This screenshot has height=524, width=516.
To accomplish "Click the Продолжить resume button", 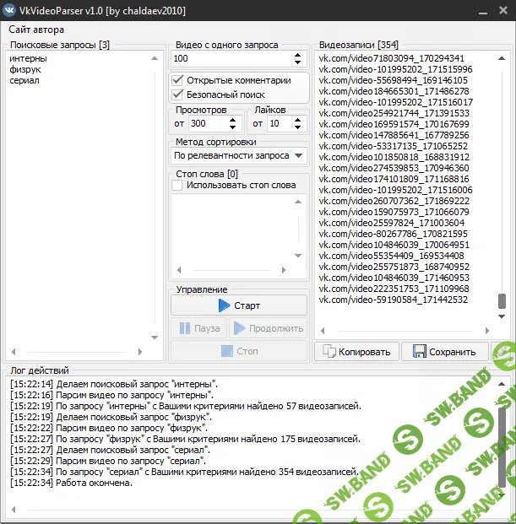I will pyautogui.click(x=268, y=328).
